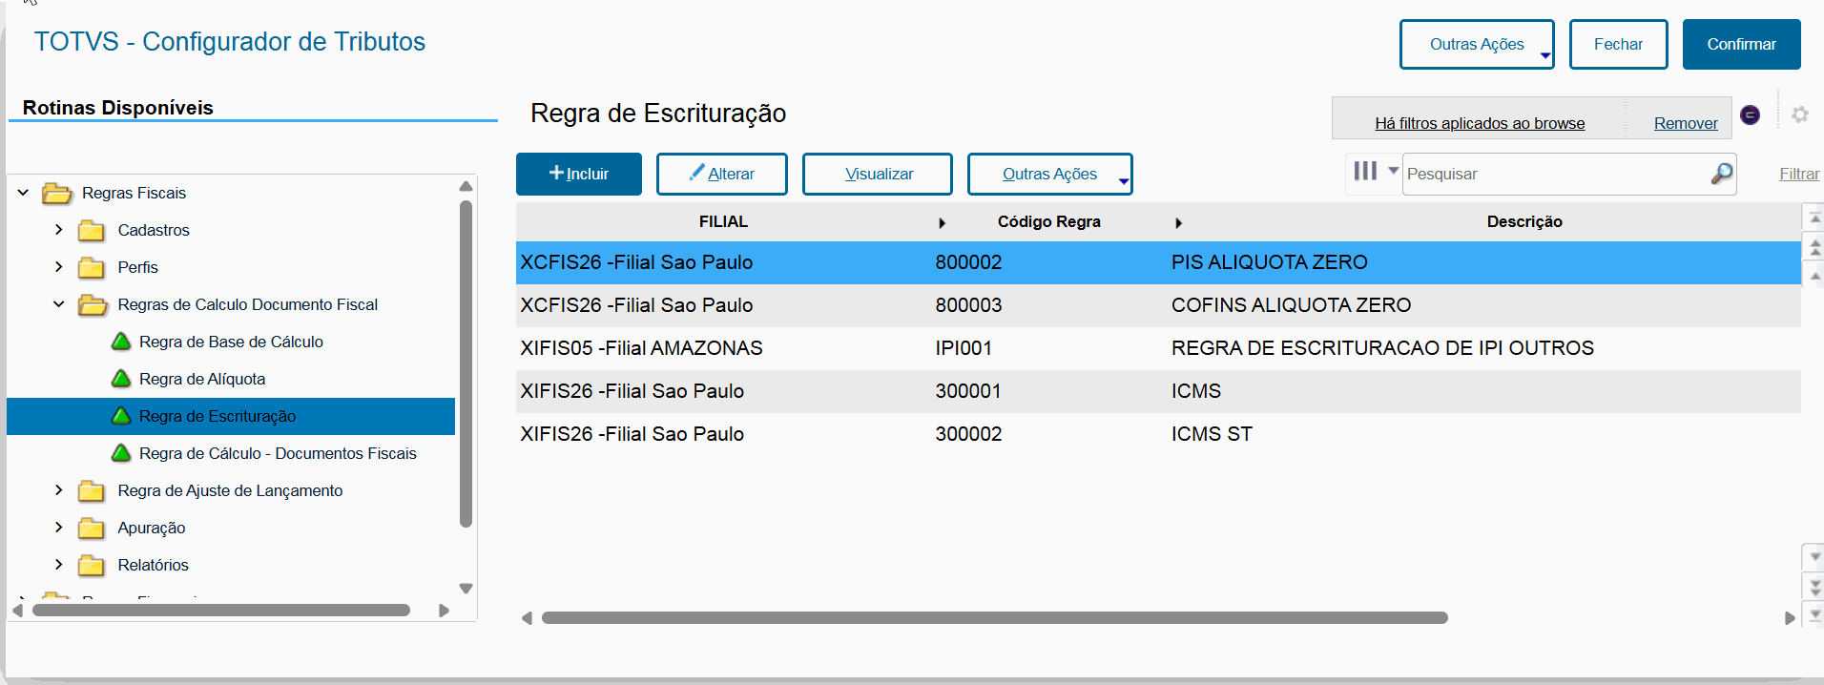
Task: Click the Incluir button
Action: [x=579, y=174]
